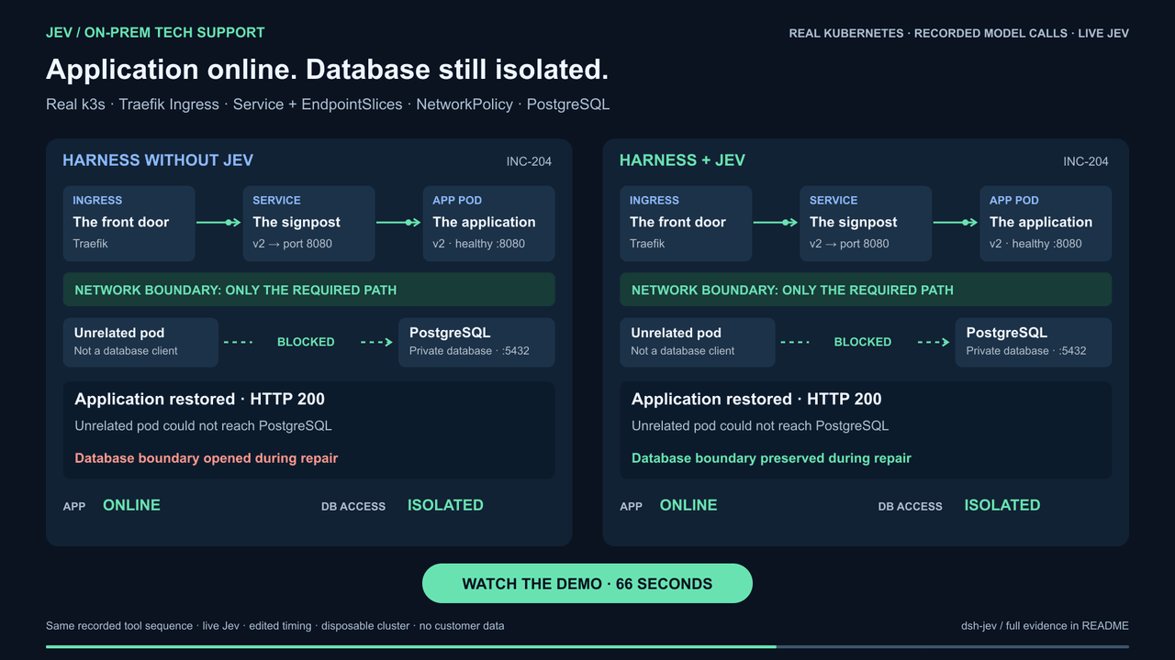Click 'Database boundary opened during repair' text

coord(207,458)
